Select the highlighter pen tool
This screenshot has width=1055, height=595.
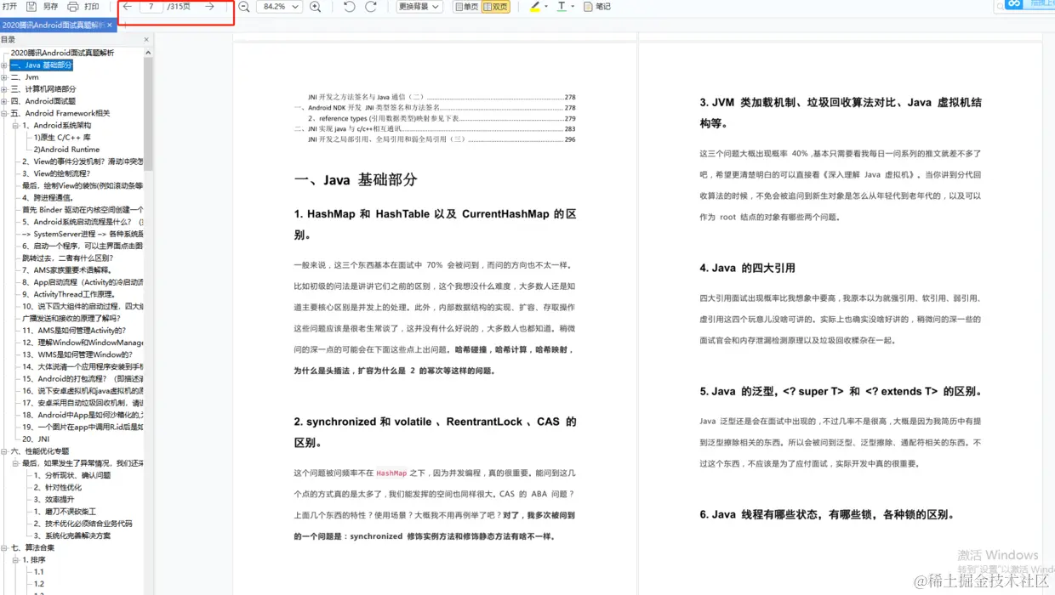[x=534, y=7]
